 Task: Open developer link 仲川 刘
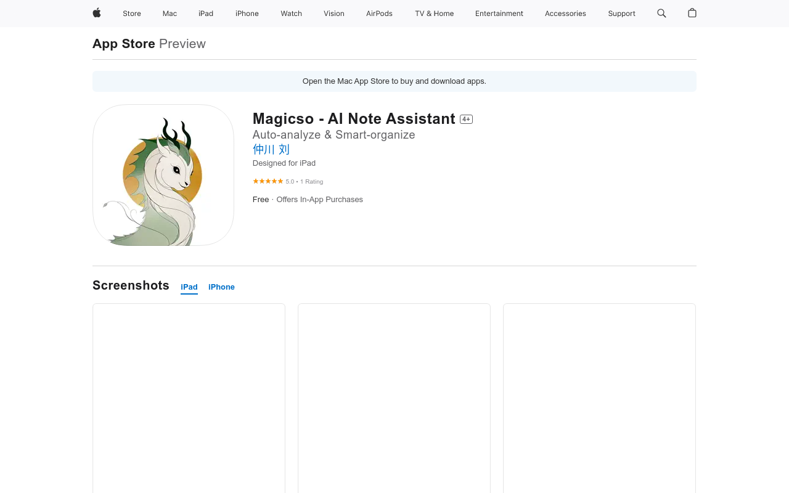tap(271, 149)
